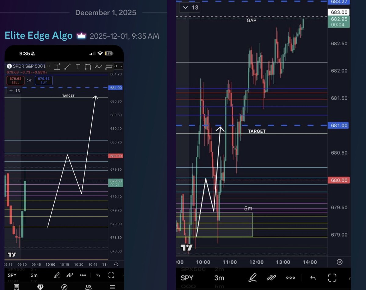Tap the Undo arrow on the bottom toolbar
Screen dimensions: 366x290
(98, 275)
